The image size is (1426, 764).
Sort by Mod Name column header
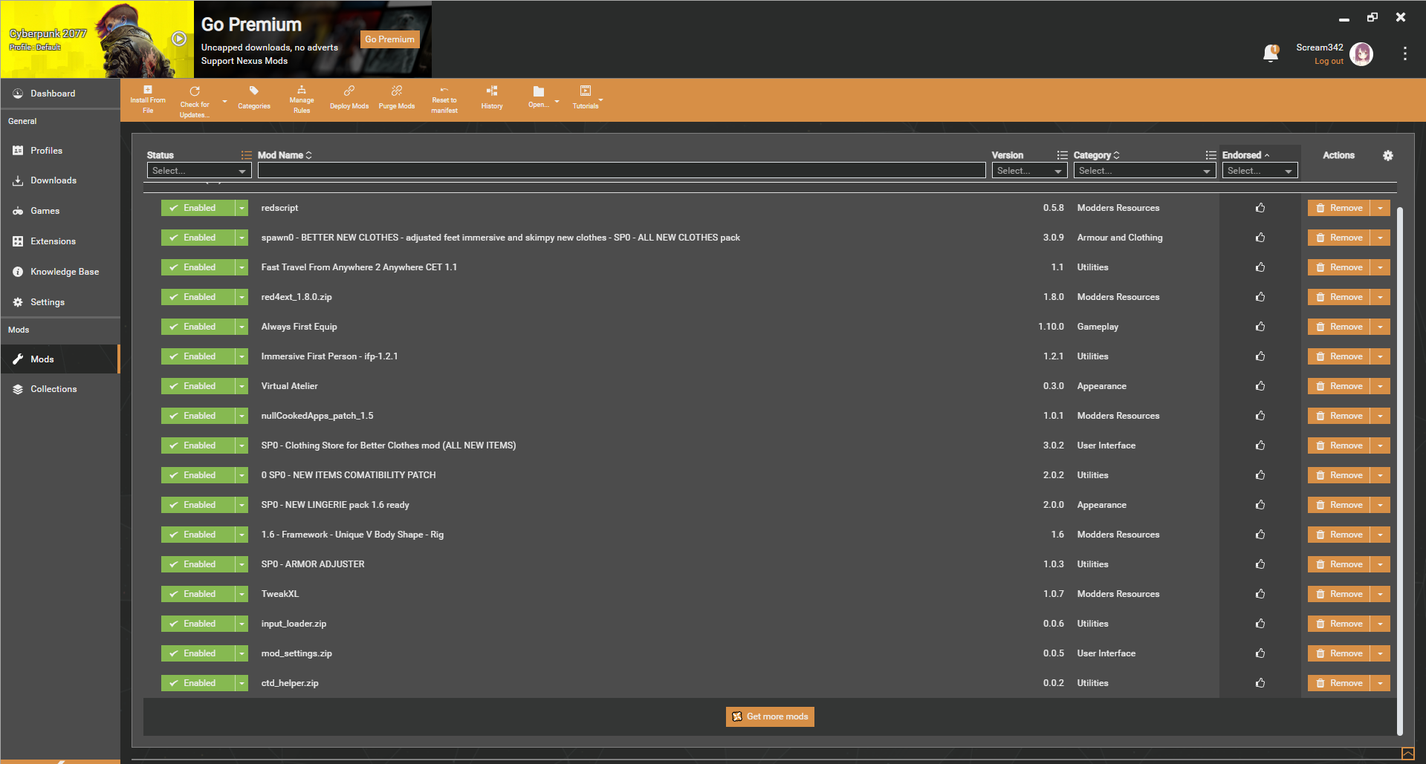tap(285, 155)
